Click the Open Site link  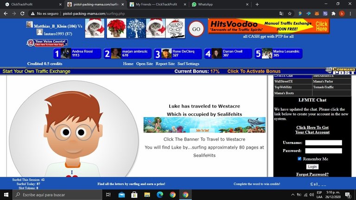click(x=145, y=64)
